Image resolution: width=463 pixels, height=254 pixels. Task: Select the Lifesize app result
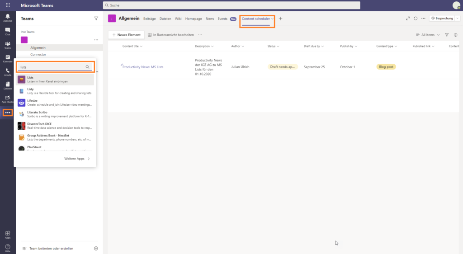(55, 102)
